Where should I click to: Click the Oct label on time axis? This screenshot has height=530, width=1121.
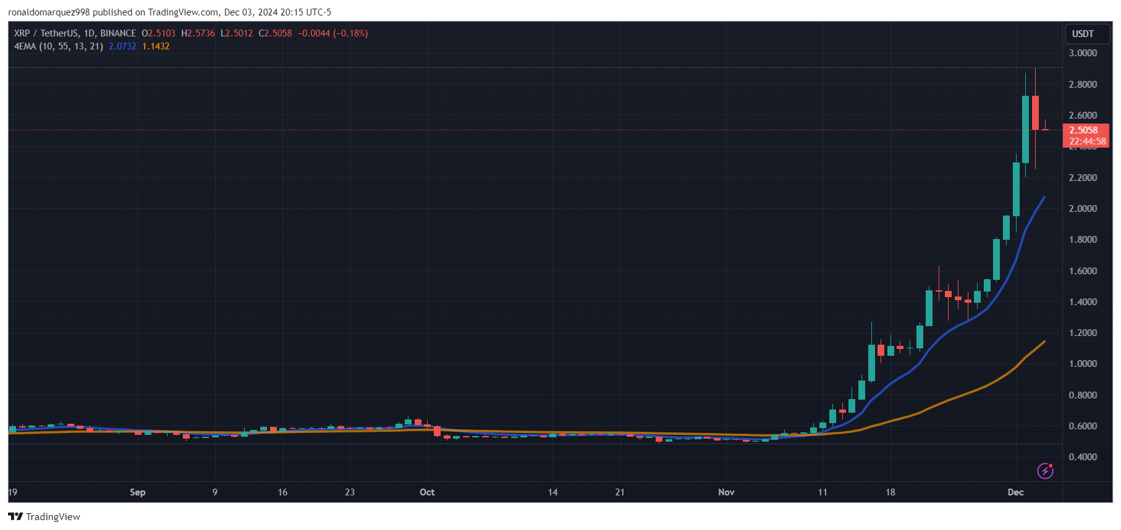427,492
